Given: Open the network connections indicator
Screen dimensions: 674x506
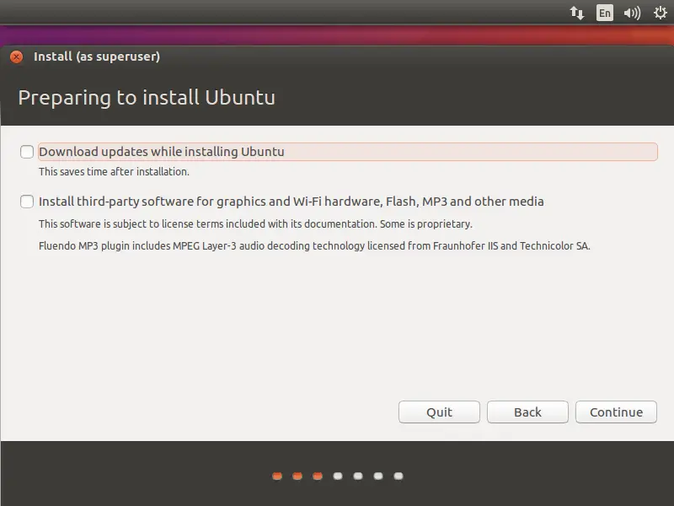Looking at the screenshot, I should tap(577, 13).
